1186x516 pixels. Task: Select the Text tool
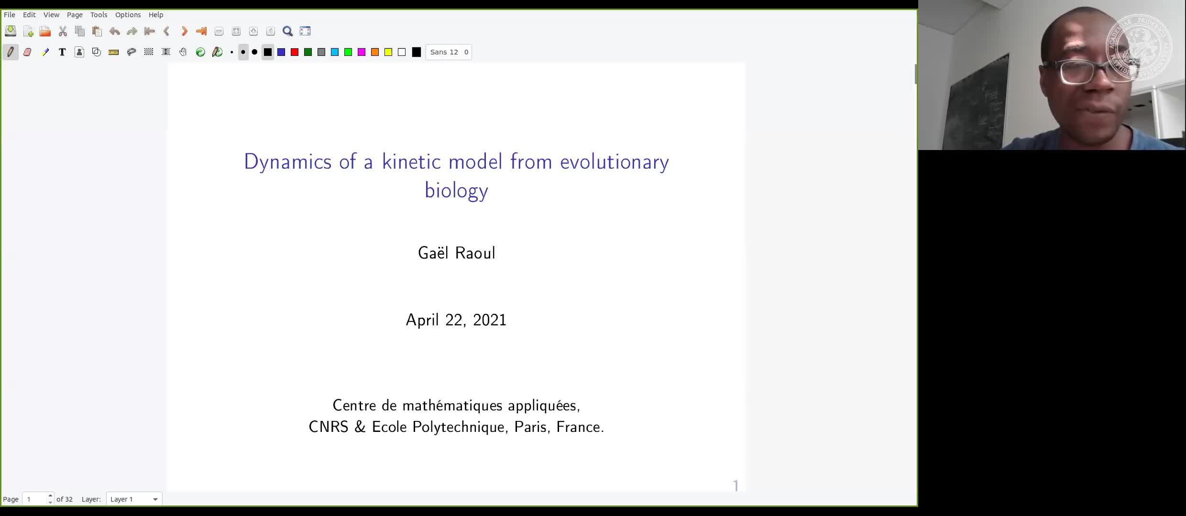tap(62, 52)
